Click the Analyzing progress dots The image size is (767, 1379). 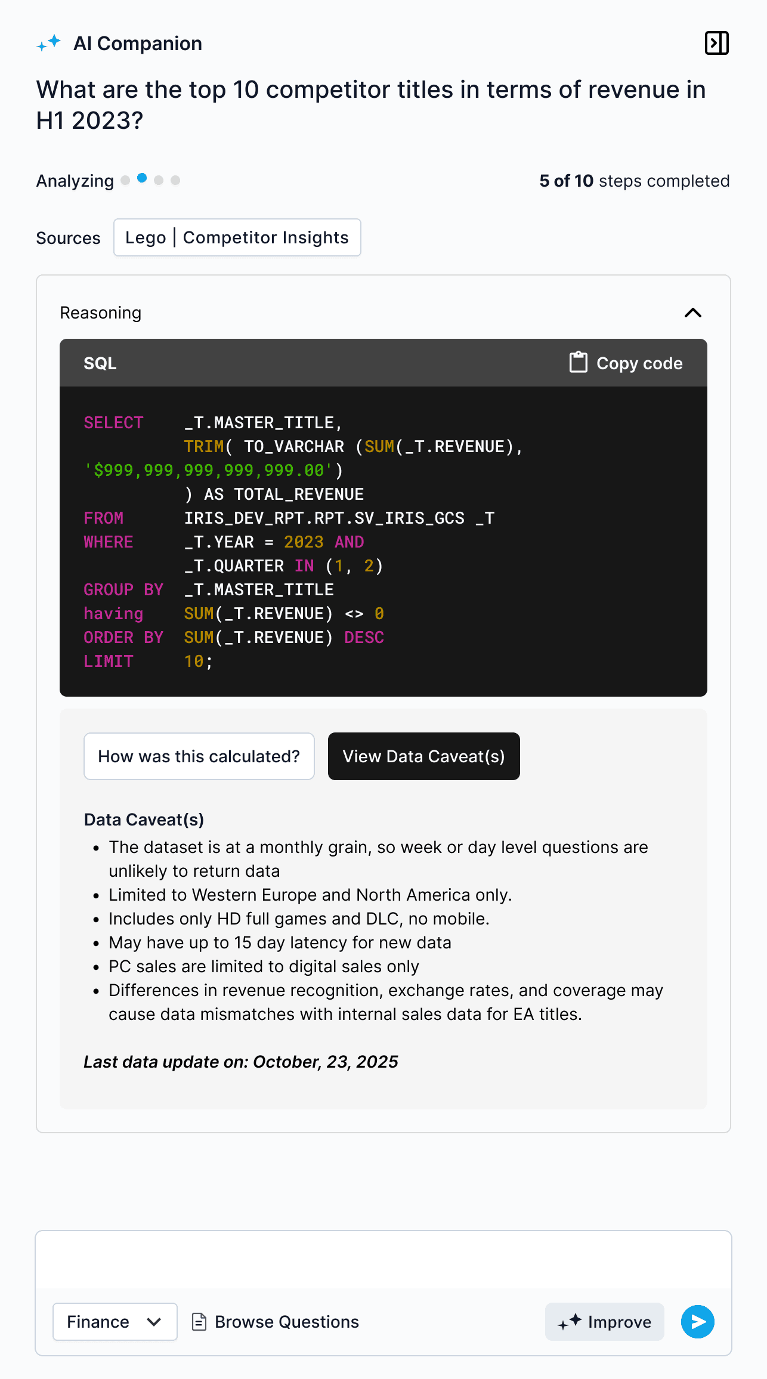(150, 180)
